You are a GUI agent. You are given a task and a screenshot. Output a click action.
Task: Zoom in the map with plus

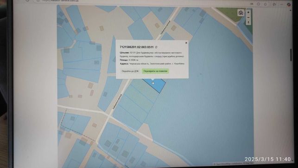pyautogui.click(x=248, y=13)
